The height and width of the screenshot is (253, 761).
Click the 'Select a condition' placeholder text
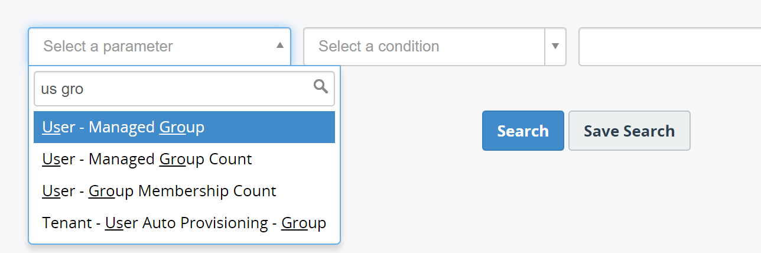pos(379,46)
